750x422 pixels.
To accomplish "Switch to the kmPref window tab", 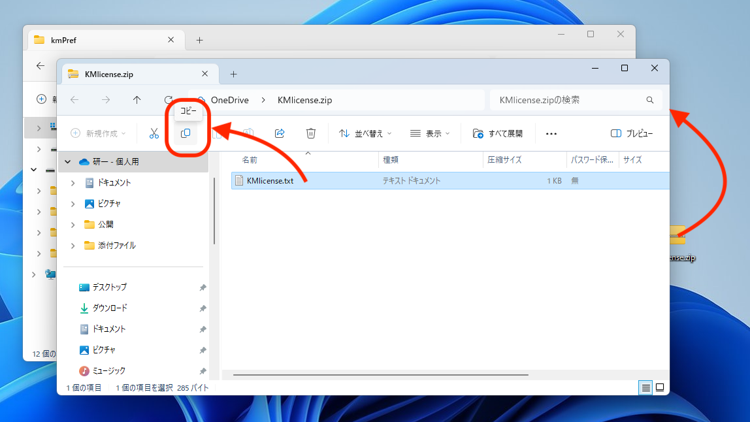I will click(98, 40).
